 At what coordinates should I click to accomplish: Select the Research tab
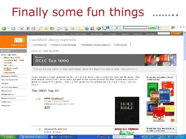pos(120,45)
